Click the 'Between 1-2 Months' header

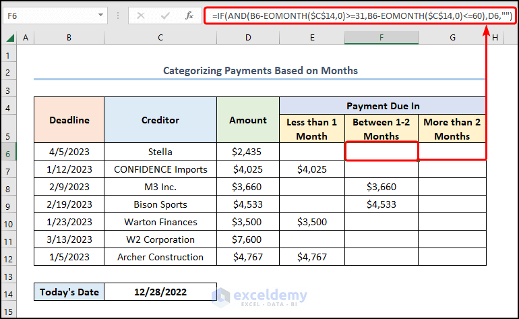point(381,129)
